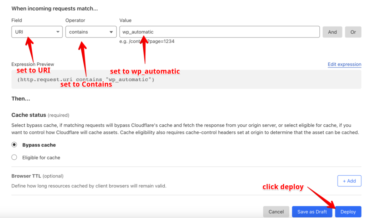Cancel the rule configuration
365x218 pixels.
[x=276, y=211]
